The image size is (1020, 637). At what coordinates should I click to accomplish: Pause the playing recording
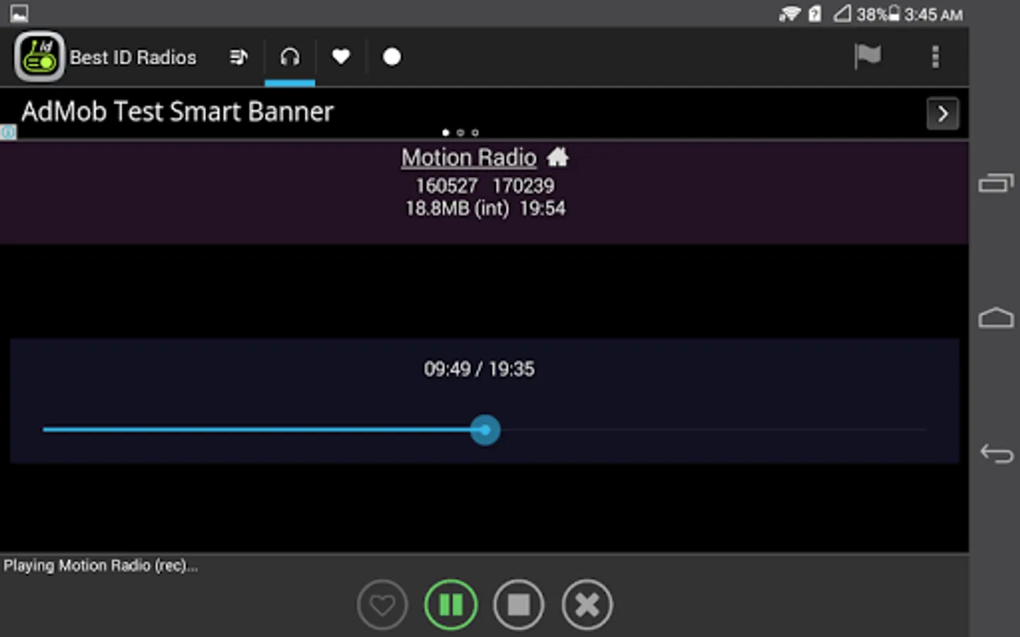pos(450,605)
